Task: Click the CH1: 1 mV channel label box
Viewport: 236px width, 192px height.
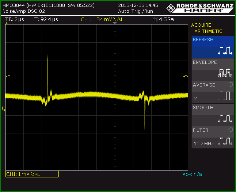Action: tap(32, 174)
